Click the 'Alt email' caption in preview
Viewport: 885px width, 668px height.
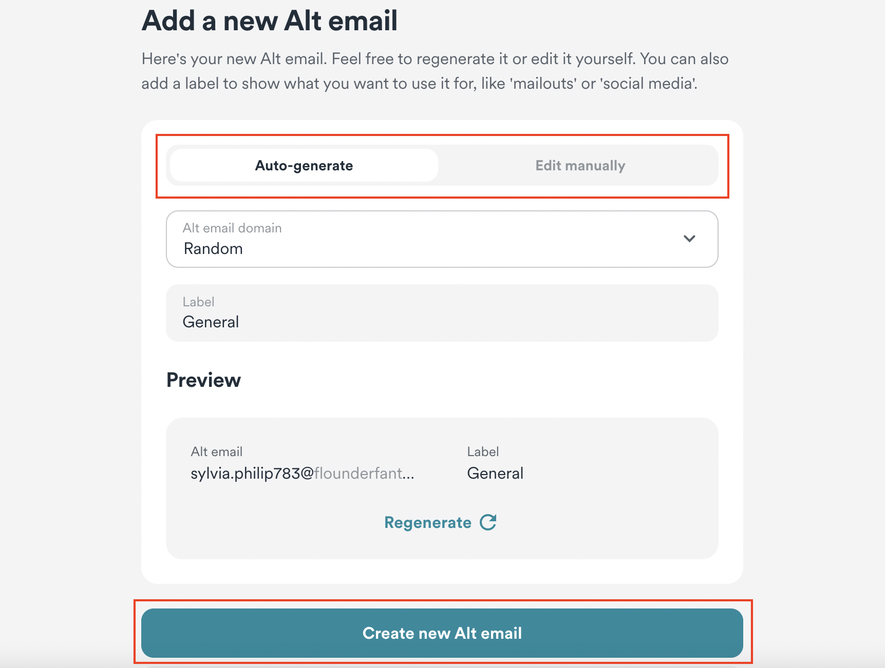pyautogui.click(x=216, y=451)
